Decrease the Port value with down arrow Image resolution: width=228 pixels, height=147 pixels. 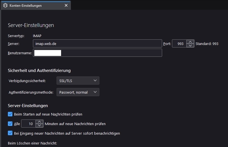(190, 46)
